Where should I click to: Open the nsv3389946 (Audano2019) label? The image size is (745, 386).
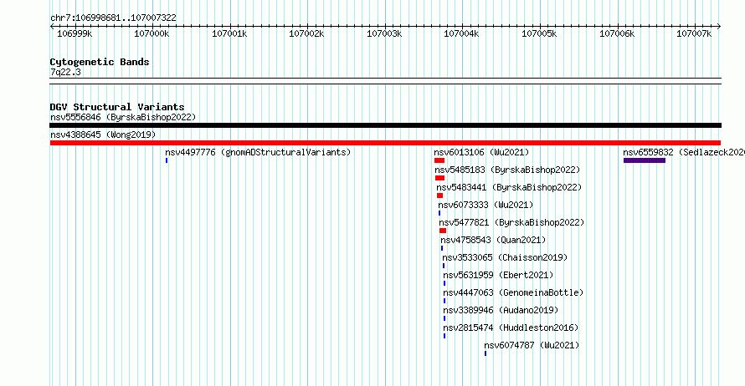tap(501, 310)
